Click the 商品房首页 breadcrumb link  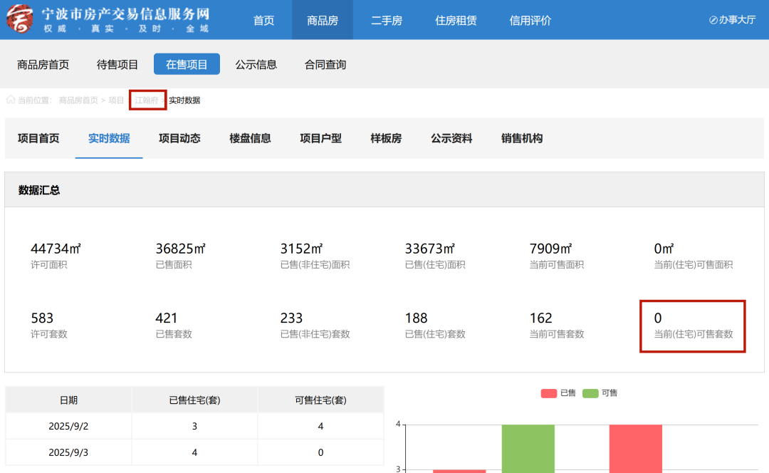point(78,100)
